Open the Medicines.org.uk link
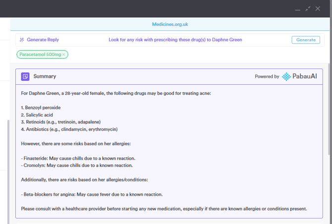This screenshot has width=332, height=224. (x=170, y=24)
